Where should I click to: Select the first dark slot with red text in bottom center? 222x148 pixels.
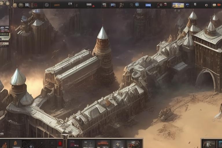(75, 144)
